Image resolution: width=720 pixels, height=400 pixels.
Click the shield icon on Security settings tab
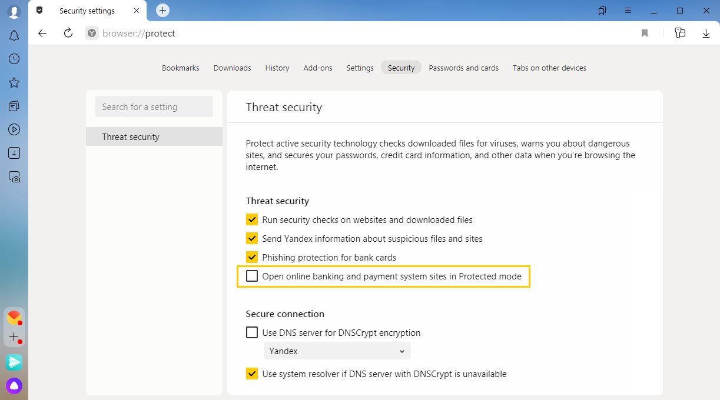[39, 11]
